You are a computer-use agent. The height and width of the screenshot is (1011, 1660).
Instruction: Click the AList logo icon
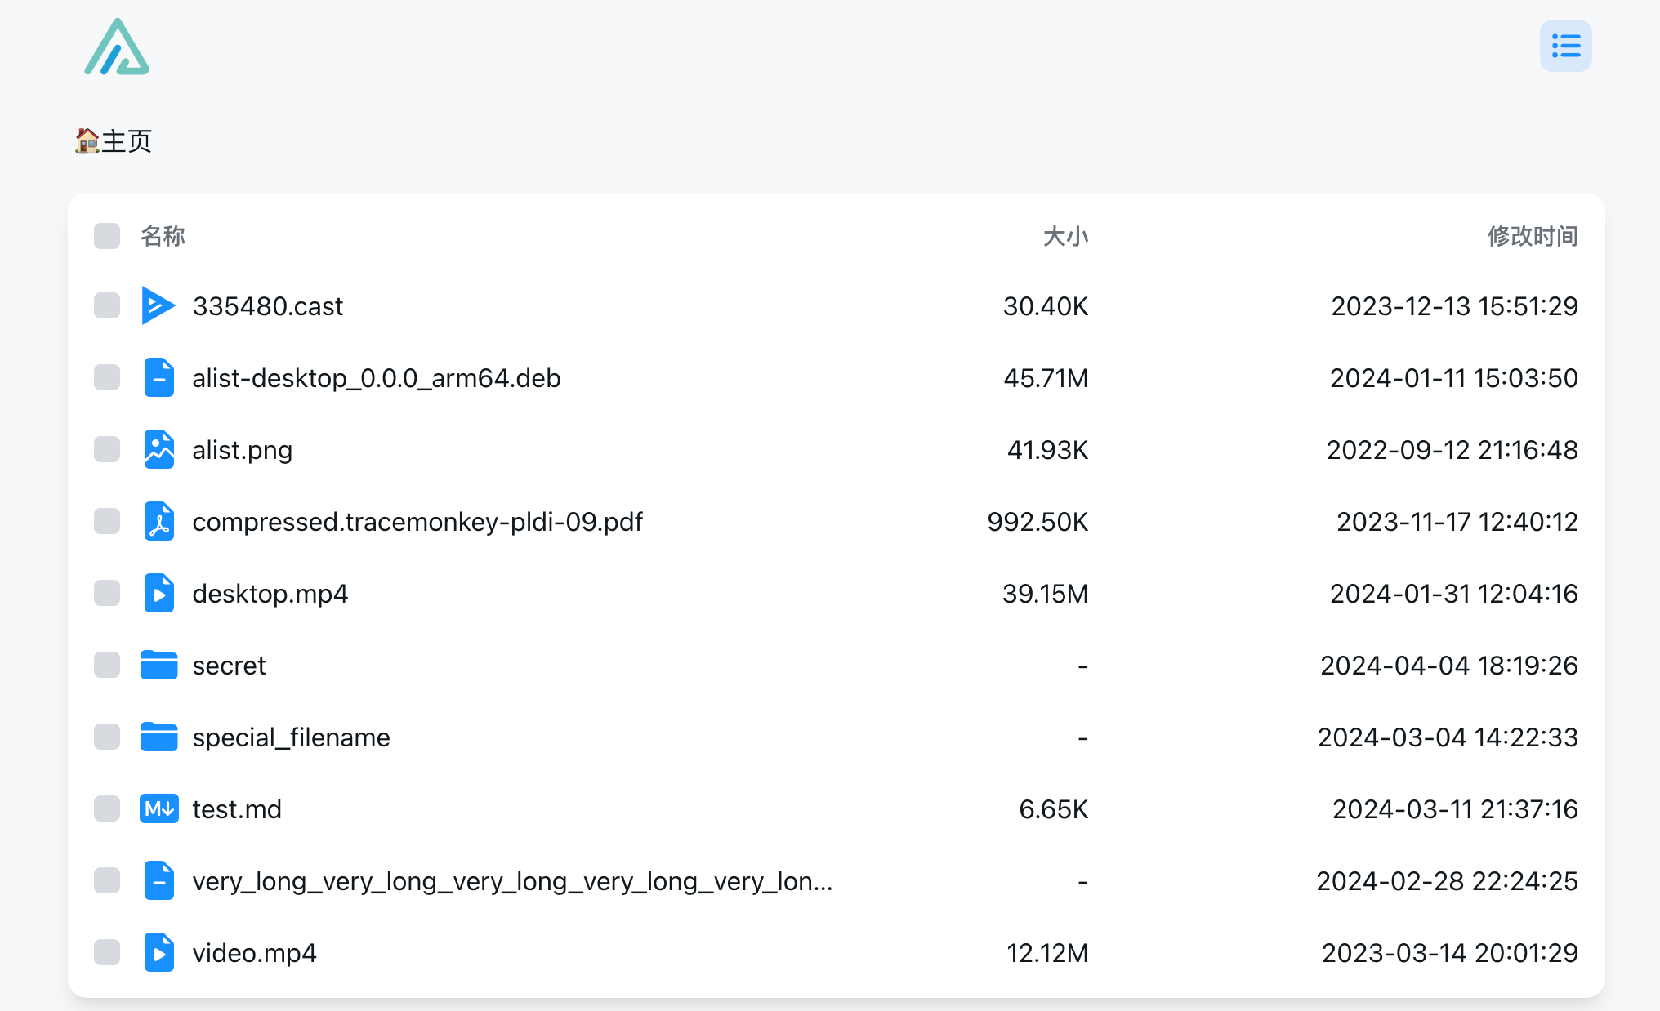(x=117, y=47)
